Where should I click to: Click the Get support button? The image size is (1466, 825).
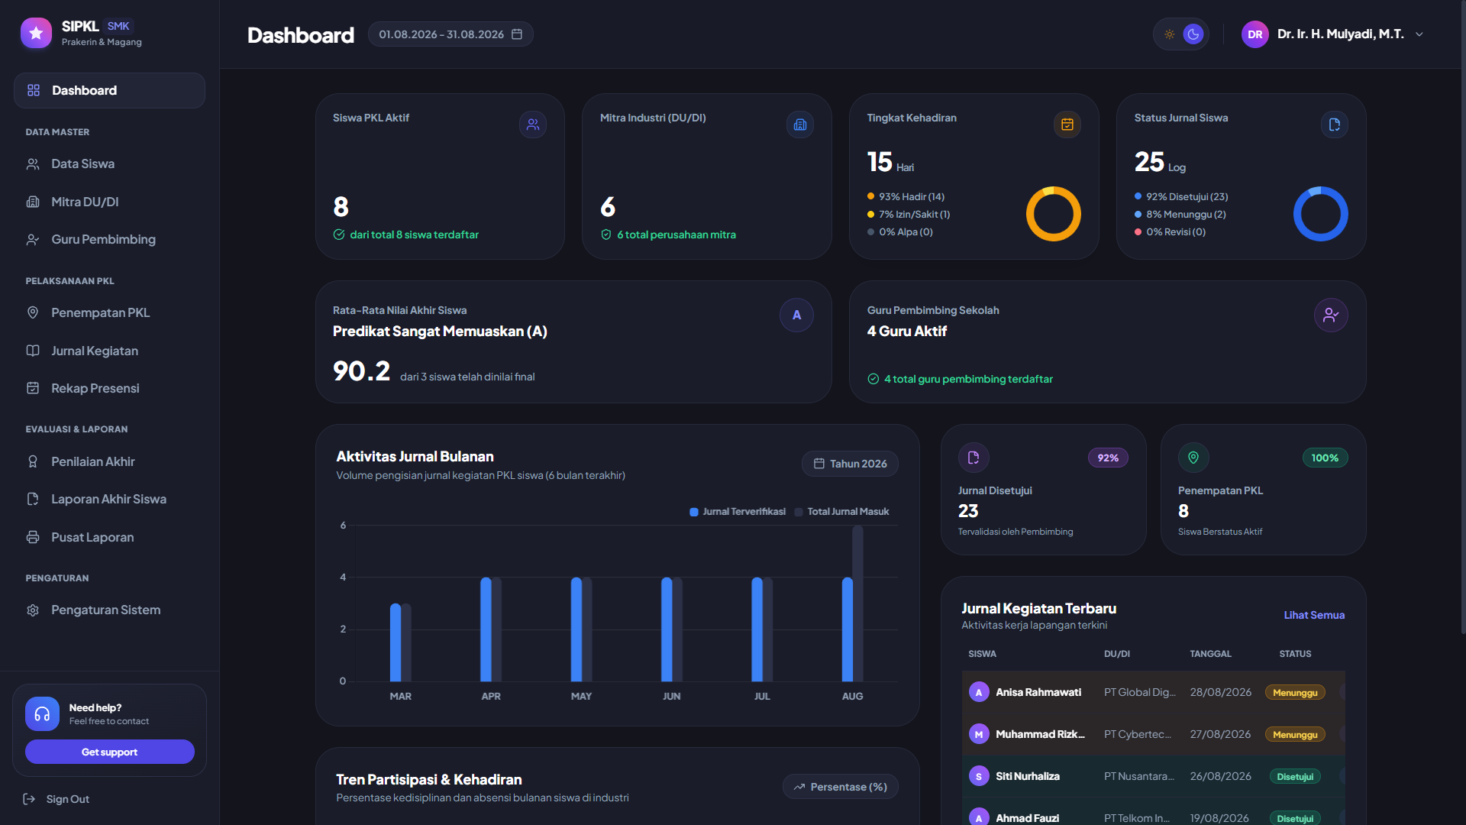click(x=109, y=752)
